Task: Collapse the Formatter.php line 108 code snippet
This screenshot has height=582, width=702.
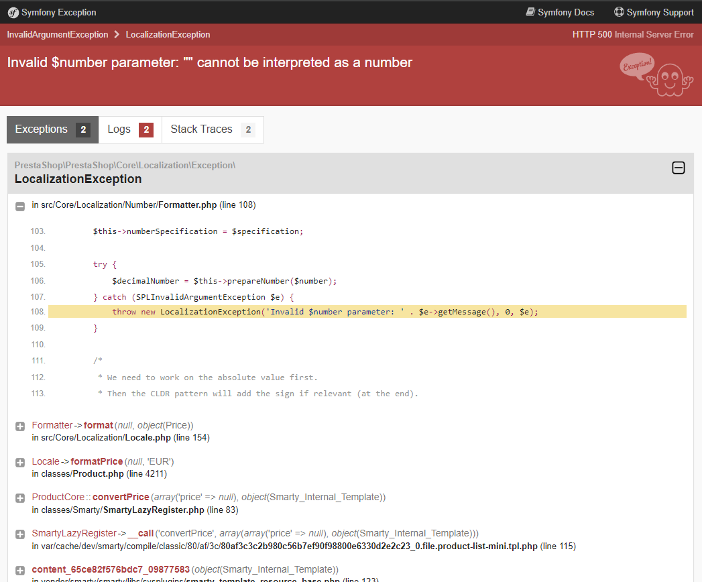Action: 19,207
